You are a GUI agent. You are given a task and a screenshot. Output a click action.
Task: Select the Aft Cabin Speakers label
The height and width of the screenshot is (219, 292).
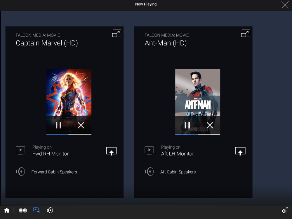(x=178, y=172)
